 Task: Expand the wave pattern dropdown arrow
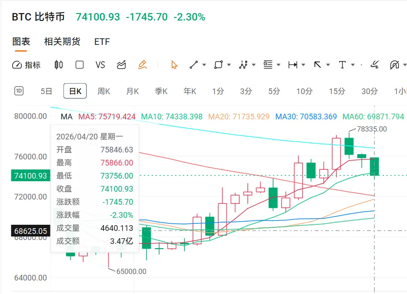(254, 65)
